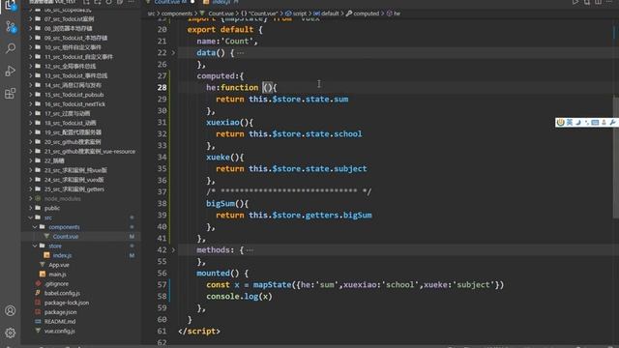Switch to the Count.vue editor tab

coord(170,2)
